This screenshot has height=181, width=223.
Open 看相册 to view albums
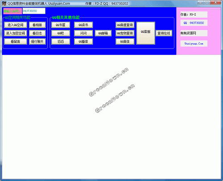(37, 25)
